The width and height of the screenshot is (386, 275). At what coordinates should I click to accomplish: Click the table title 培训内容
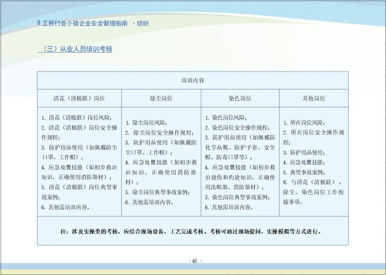[193, 80]
